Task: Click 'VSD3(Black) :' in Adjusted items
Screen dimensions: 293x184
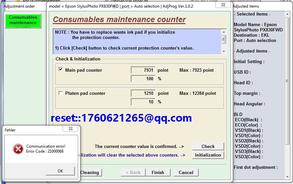Action: point(249,151)
